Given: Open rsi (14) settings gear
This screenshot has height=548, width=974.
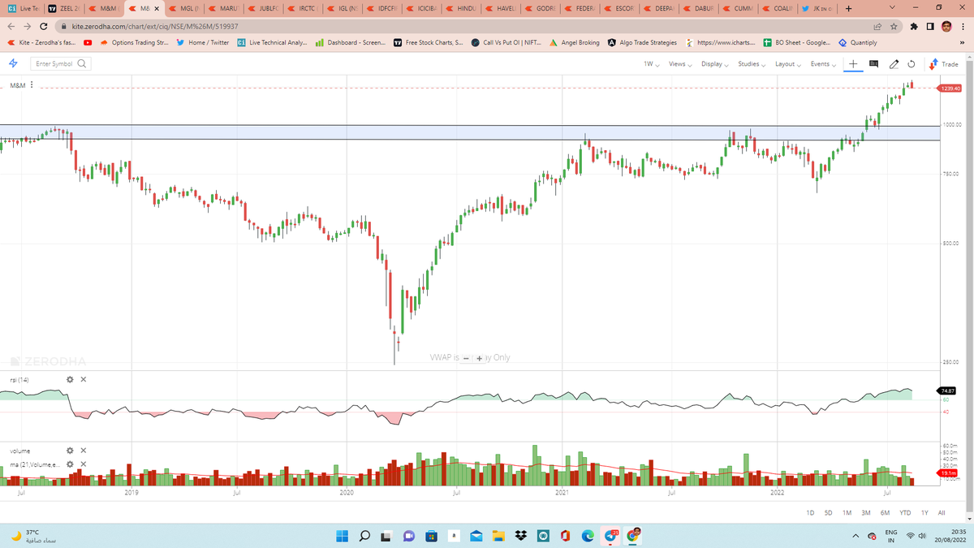Looking at the screenshot, I should coord(70,379).
